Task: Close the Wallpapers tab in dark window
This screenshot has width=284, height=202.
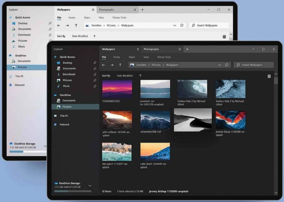Action: tap(138, 49)
